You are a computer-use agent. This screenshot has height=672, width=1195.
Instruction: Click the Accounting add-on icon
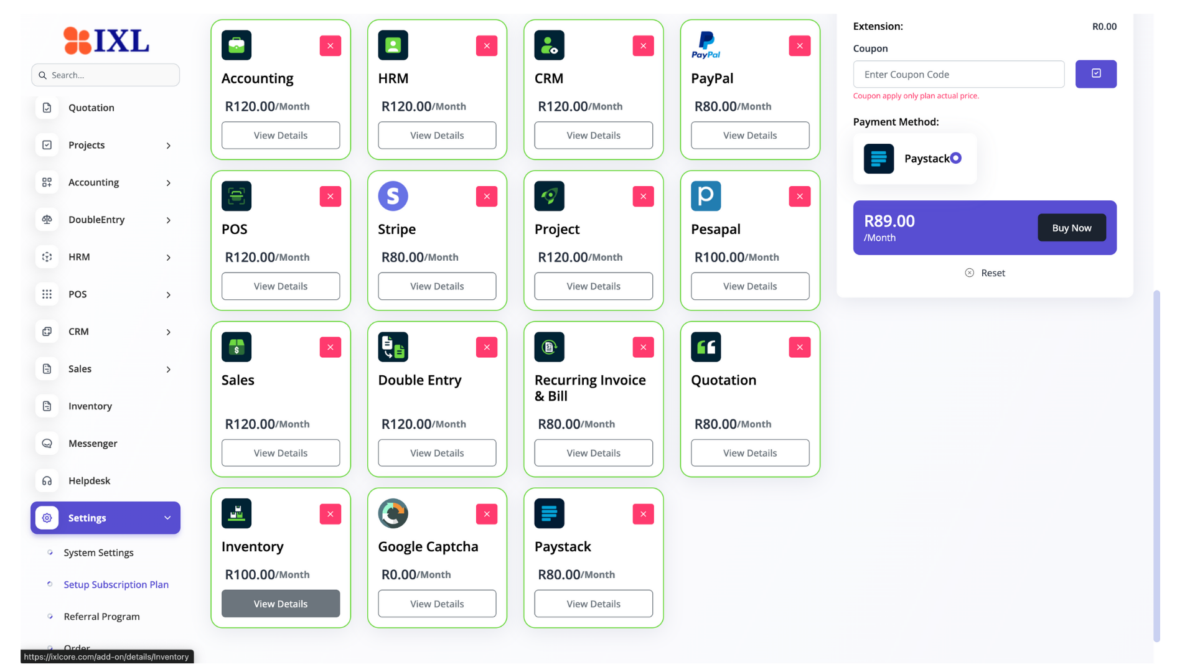tap(237, 45)
